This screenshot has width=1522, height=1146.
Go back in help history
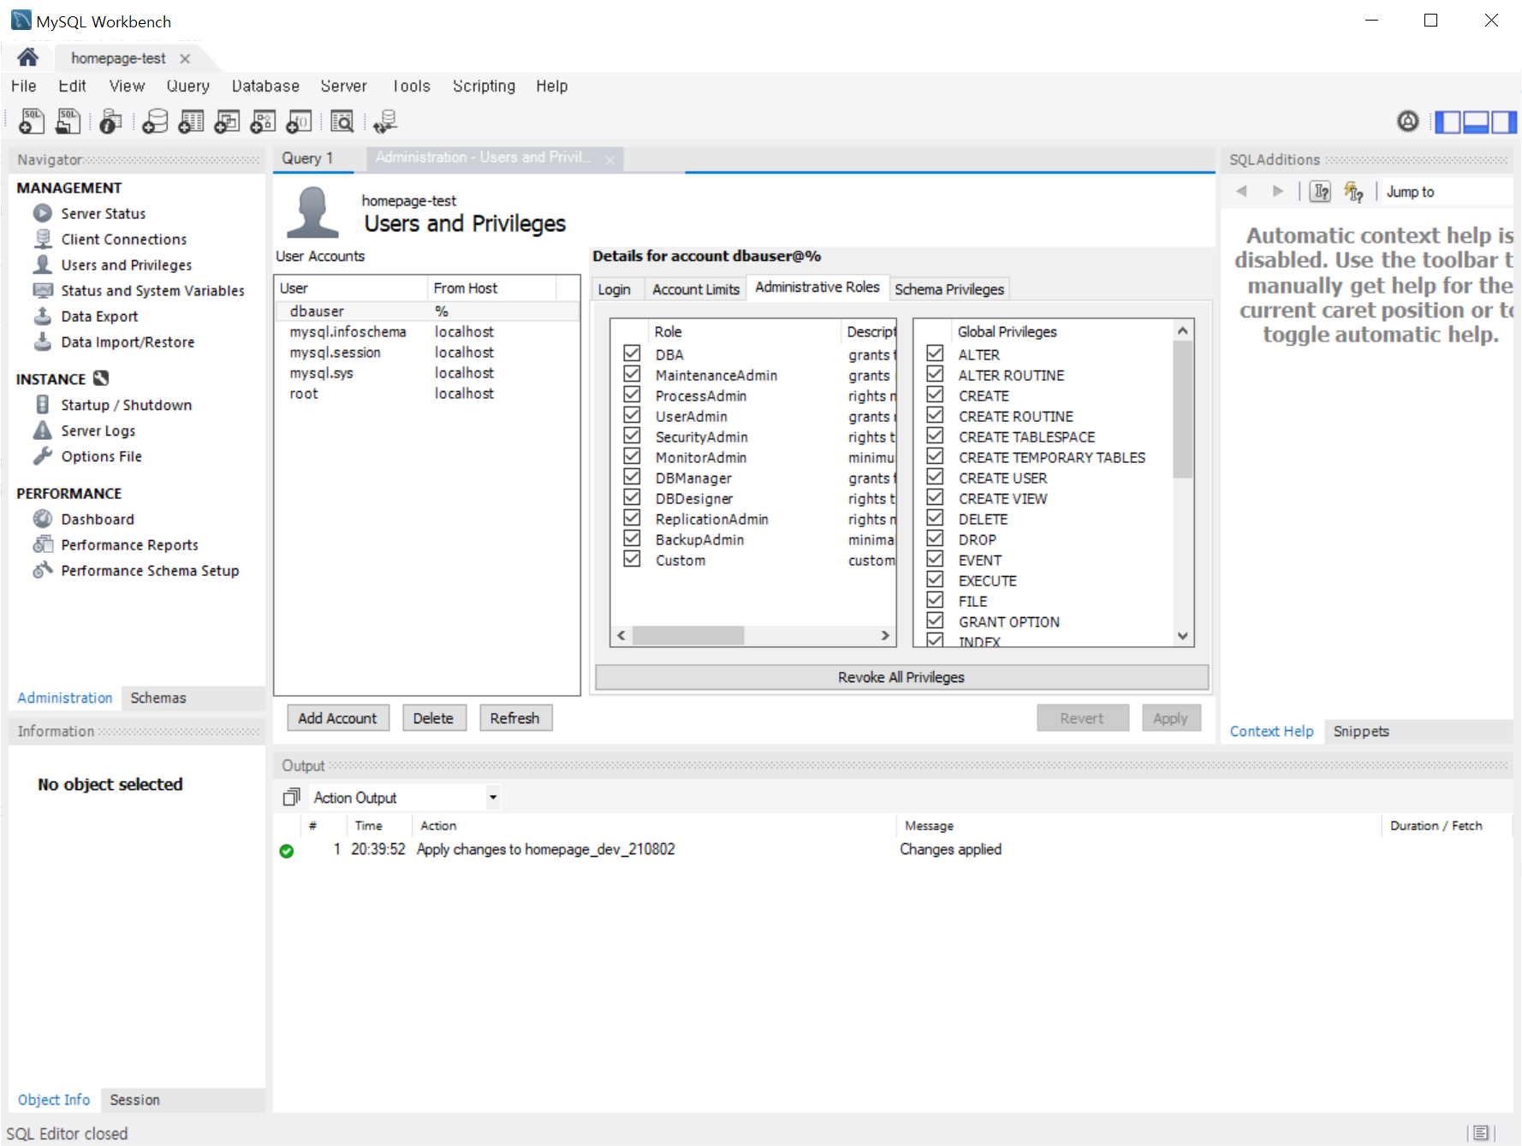click(x=1241, y=191)
